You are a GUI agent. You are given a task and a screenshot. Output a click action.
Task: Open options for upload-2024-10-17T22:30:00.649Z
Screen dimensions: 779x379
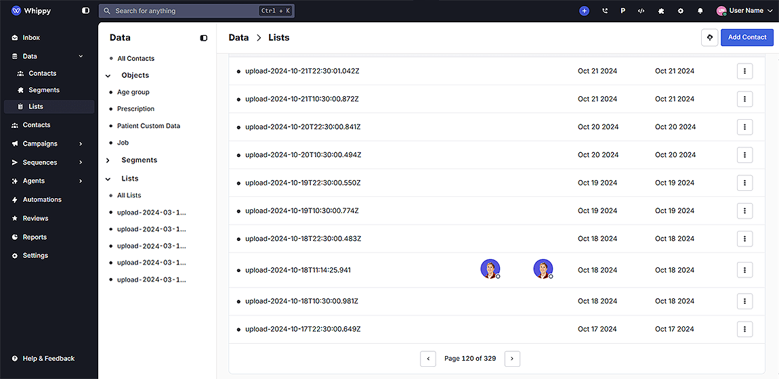(x=744, y=329)
